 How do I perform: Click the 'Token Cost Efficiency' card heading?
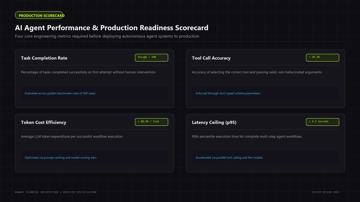(43, 122)
